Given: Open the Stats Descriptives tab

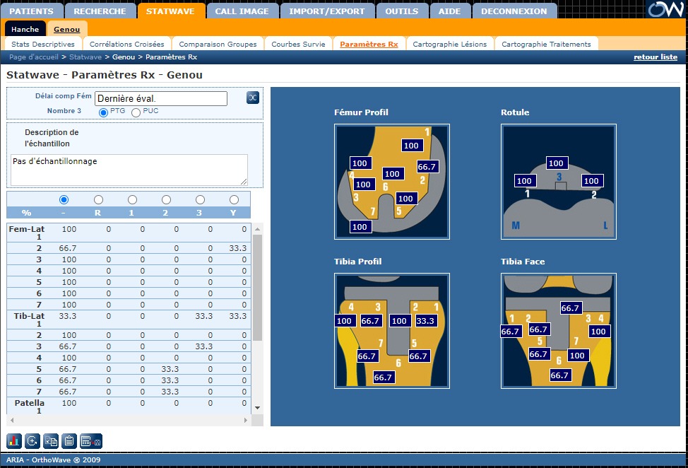Looking at the screenshot, I should [x=43, y=44].
